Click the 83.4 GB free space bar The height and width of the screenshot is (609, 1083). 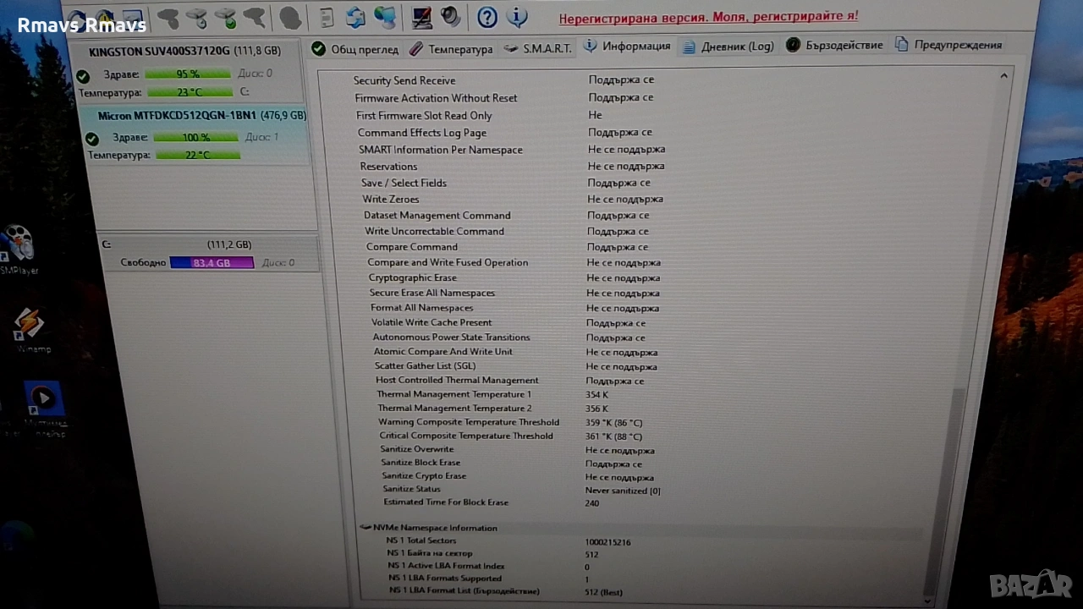[212, 263]
